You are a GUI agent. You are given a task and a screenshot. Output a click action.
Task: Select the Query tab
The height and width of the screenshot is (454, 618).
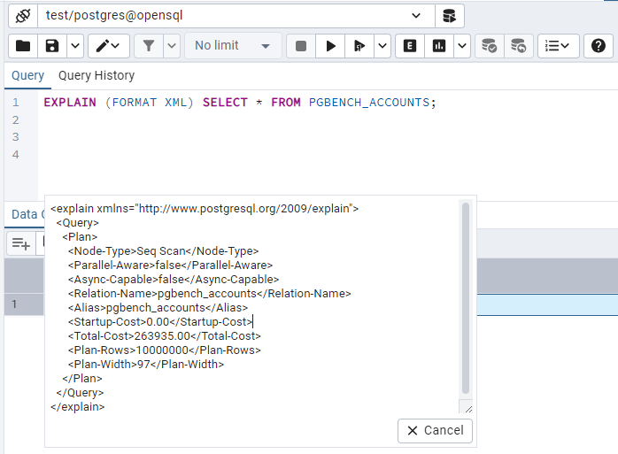(27, 75)
